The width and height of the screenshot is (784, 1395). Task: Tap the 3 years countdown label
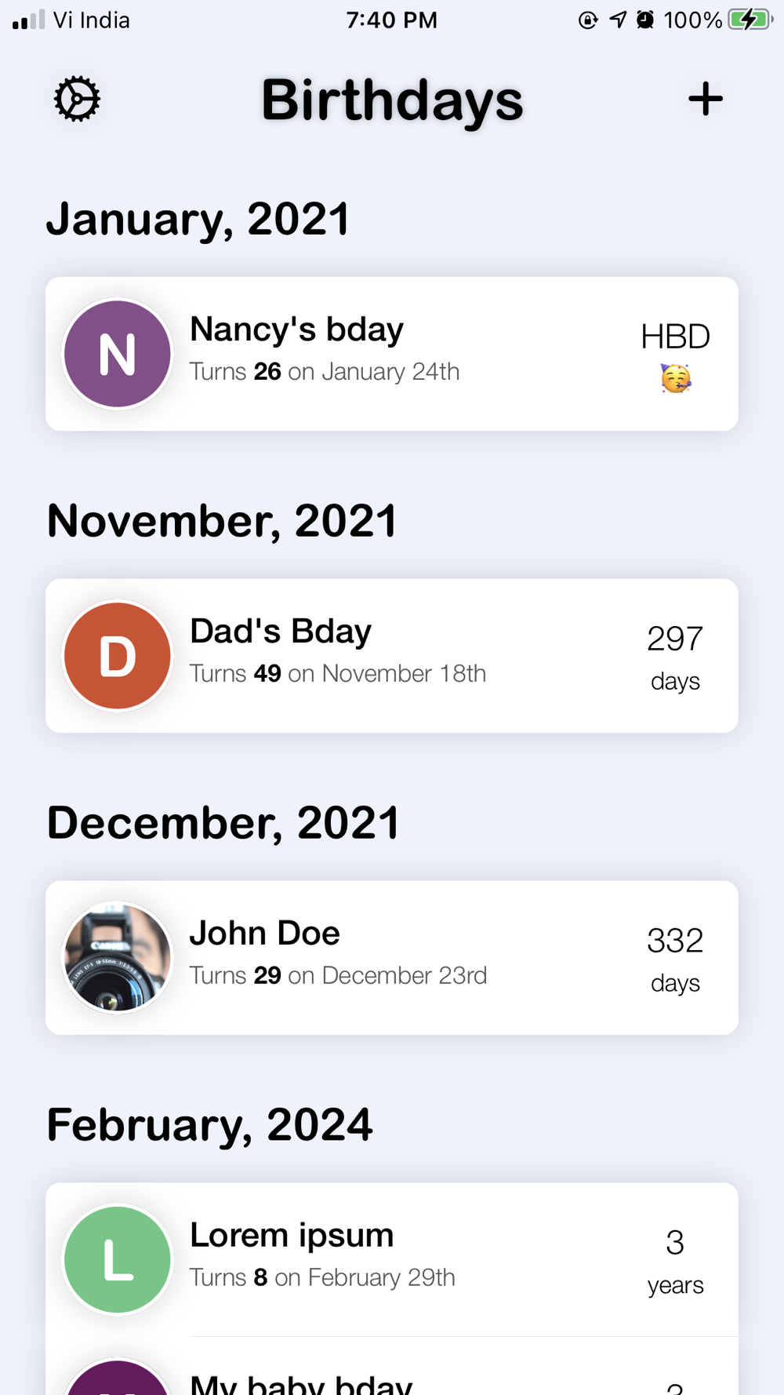(x=675, y=1261)
